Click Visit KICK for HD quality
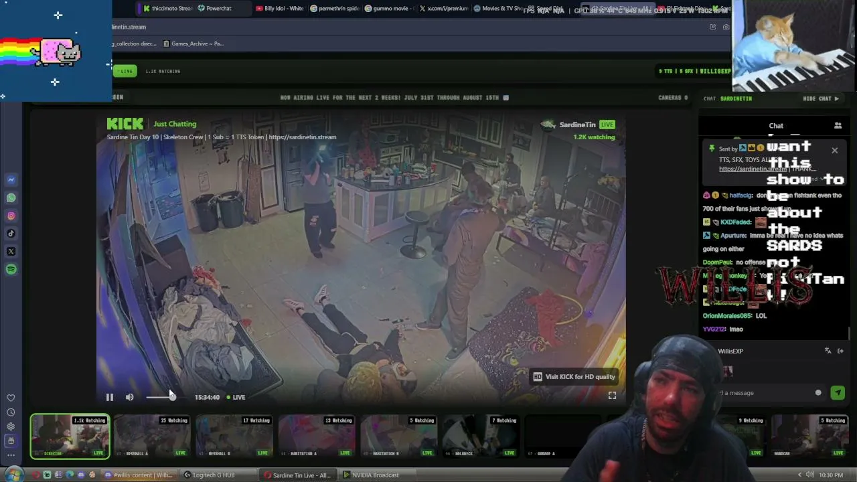 [574, 376]
